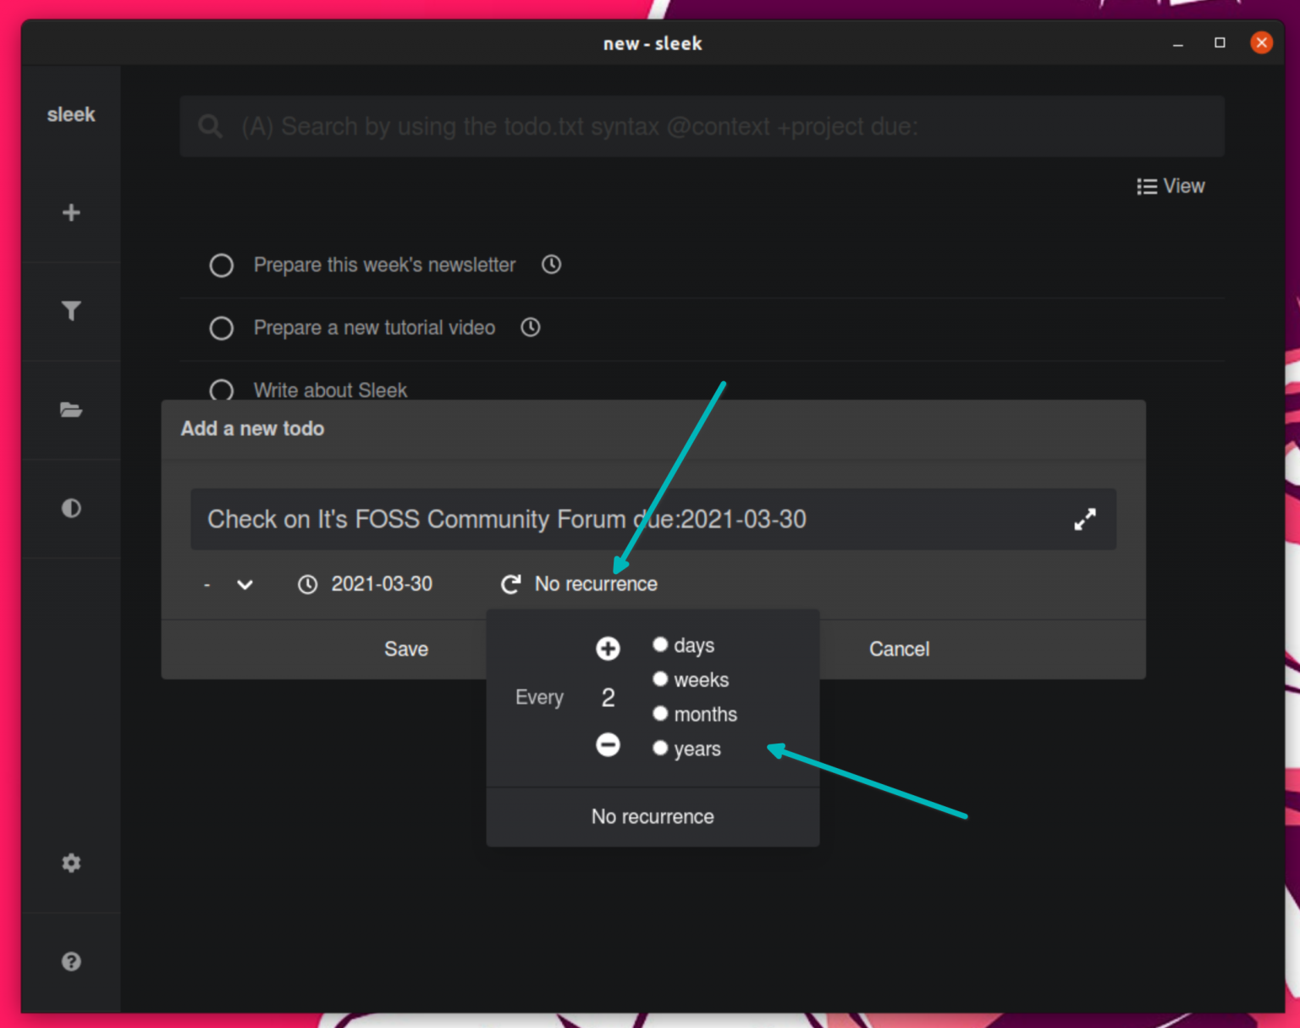
Task: Open help using the question mark icon
Action: [x=71, y=961]
